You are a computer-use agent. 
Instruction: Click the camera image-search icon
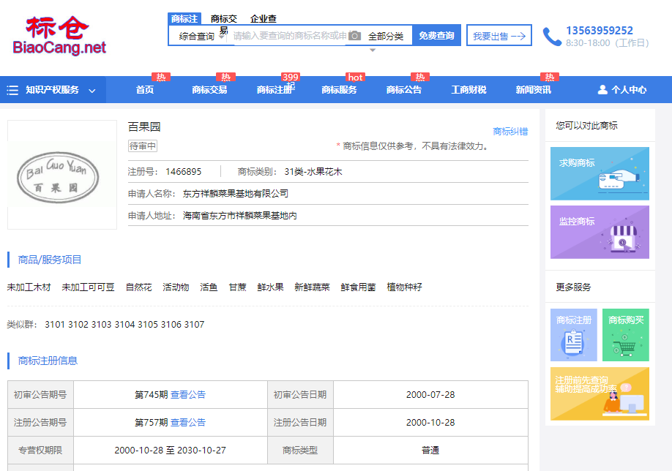(x=354, y=36)
